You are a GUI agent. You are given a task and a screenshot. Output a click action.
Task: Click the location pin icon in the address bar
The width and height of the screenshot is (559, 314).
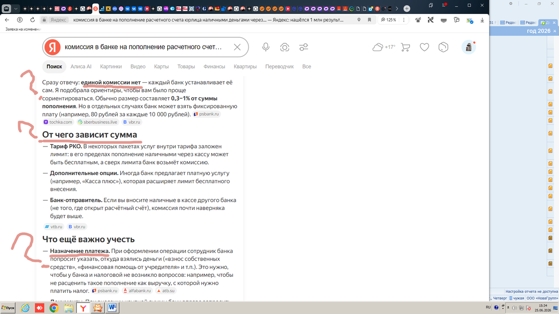point(359,20)
